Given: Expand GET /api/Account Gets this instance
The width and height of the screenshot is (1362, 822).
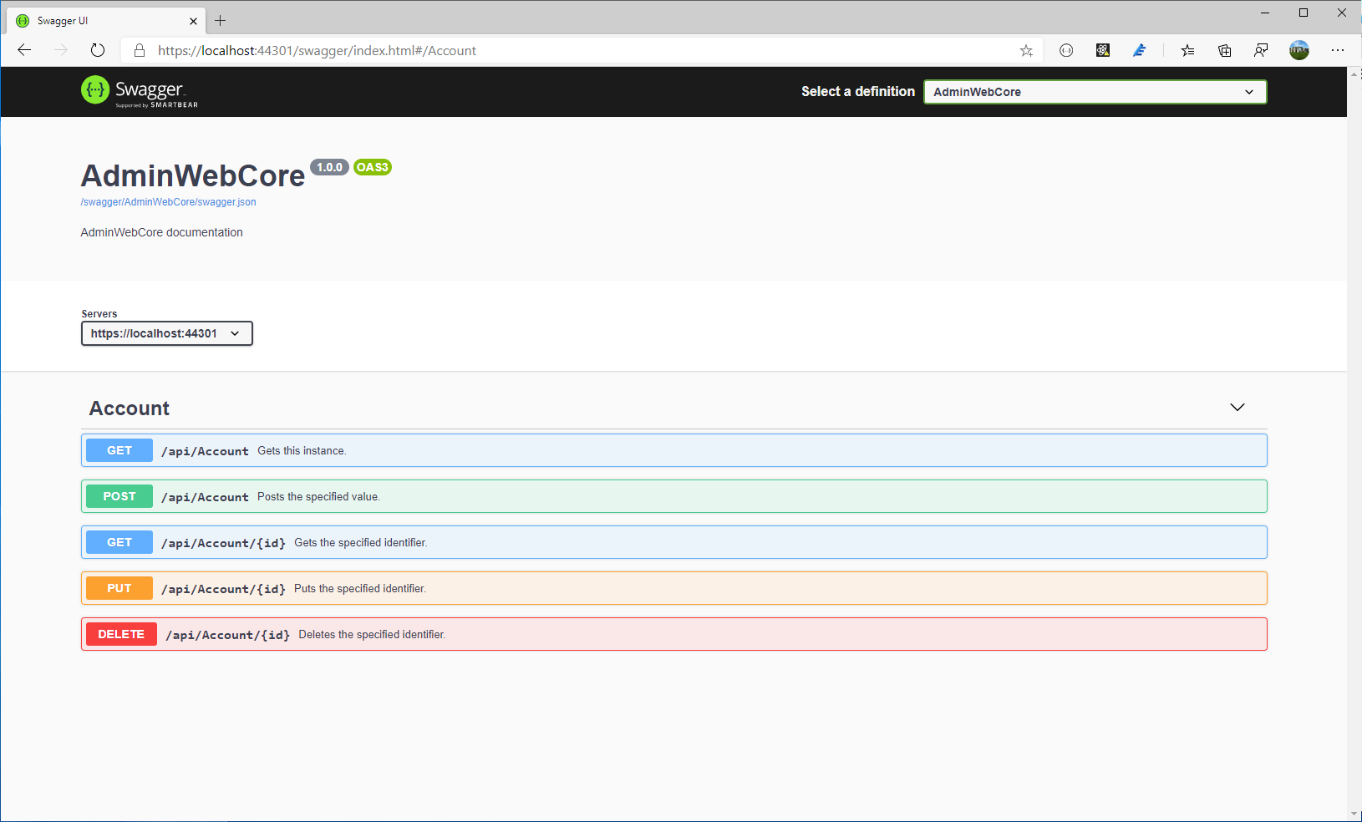Looking at the screenshot, I should click(x=674, y=450).
